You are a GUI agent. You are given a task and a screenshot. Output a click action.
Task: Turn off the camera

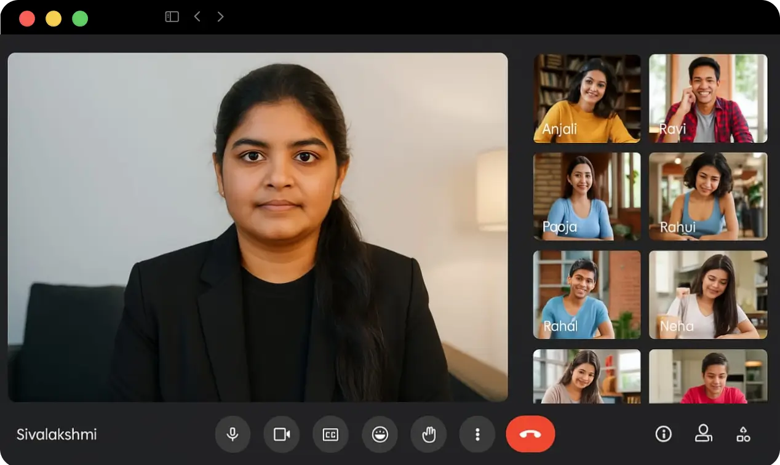tap(281, 434)
